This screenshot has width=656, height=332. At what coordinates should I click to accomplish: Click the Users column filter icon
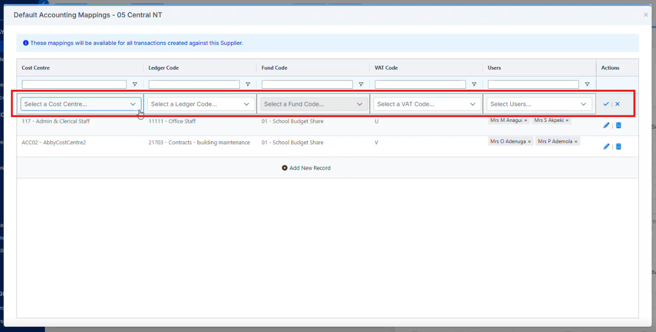click(587, 84)
